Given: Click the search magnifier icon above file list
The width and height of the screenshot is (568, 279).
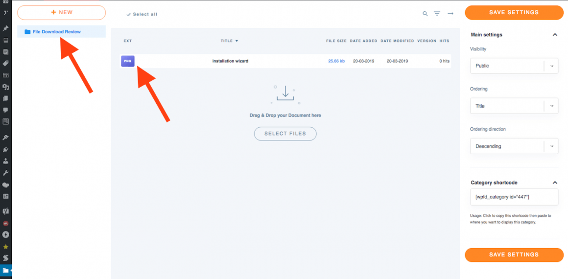Looking at the screenshot, I should tap(426, 14).
